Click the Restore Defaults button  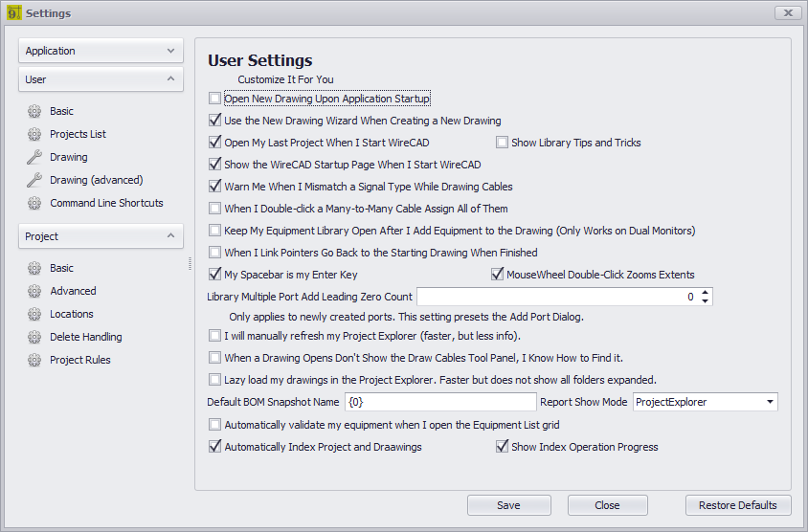(738, 505)
